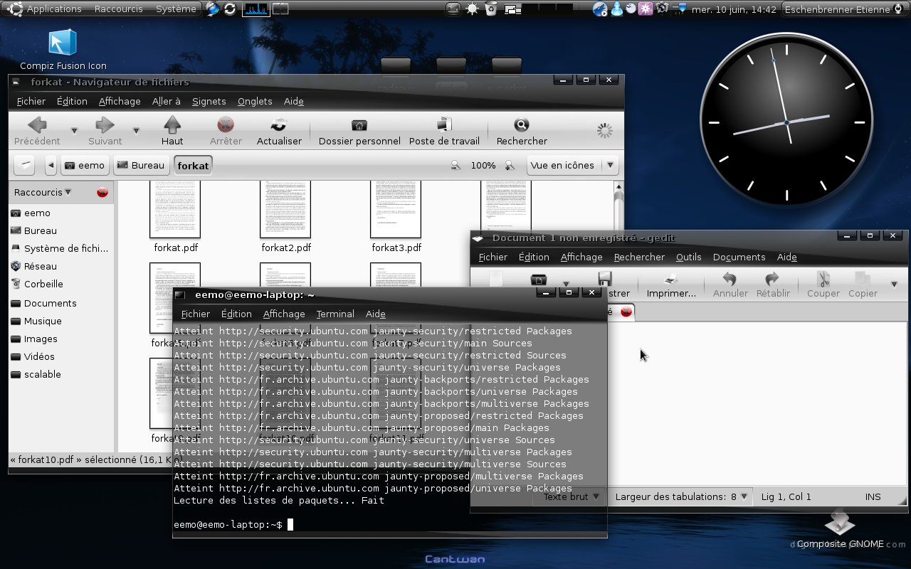Click the gedit open document icon
The height and width of the screenshot is (569, 911).
tap(539, 279)
